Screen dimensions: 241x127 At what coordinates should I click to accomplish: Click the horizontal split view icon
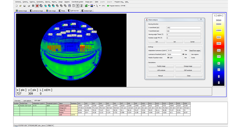click(x=69, y=6)
